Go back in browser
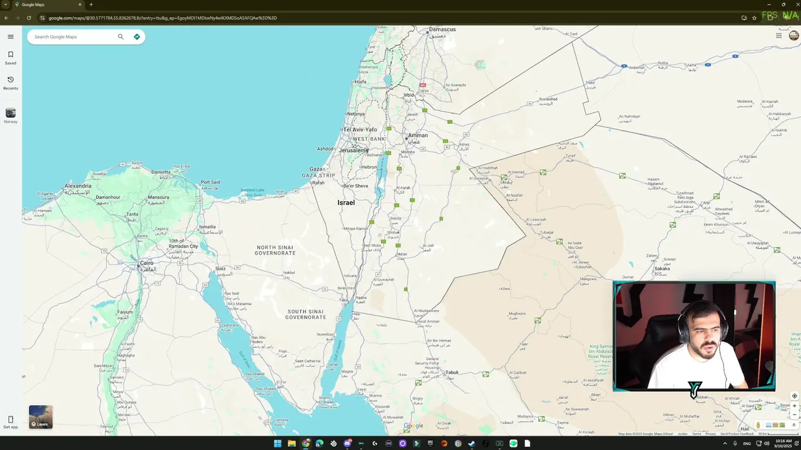The width and height of the screenshot is (801, 450). 6,17
